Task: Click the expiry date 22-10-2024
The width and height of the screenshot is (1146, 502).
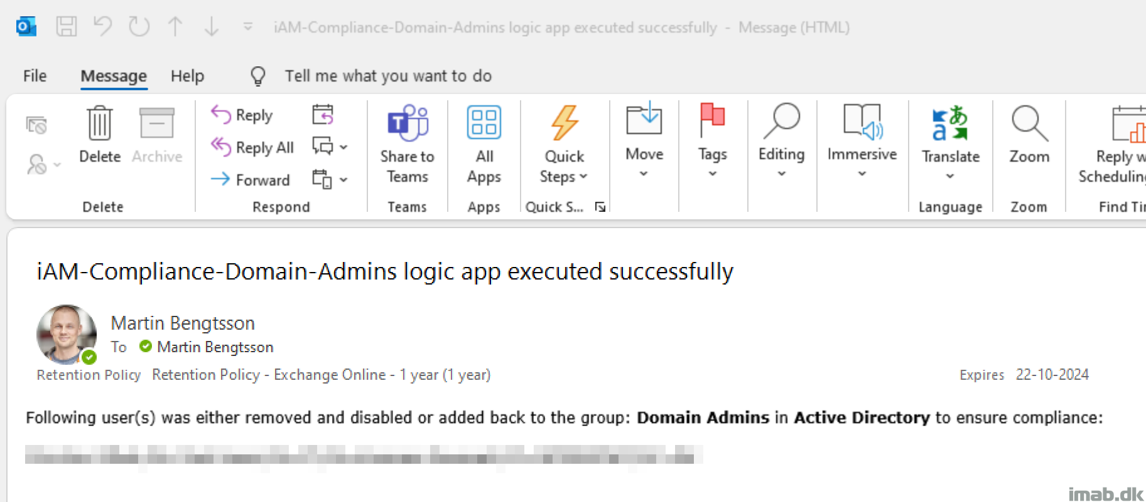Action: 1052,374
